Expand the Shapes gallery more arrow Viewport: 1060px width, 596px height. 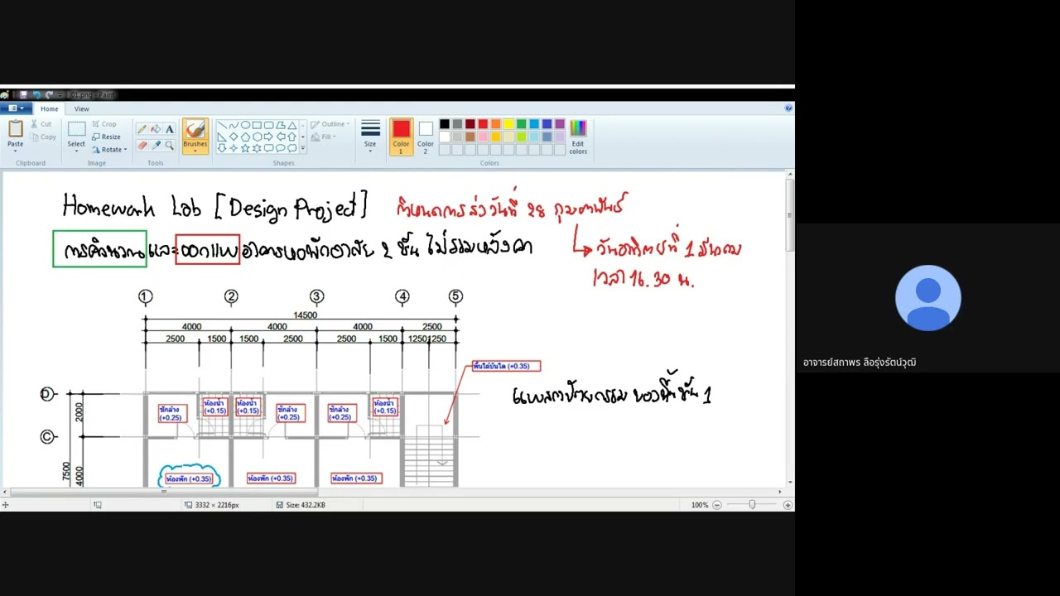pos(302,148)
